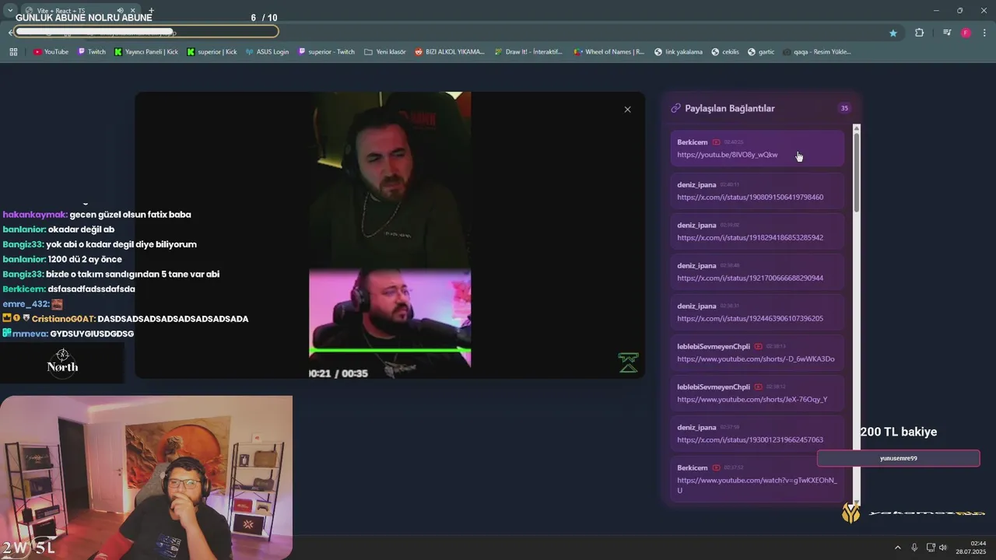Open the Wheel of Names bookmark
996x560 pixels.
coord(609,52)
